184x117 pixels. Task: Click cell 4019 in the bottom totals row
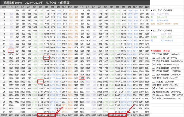tap(123, 115)
